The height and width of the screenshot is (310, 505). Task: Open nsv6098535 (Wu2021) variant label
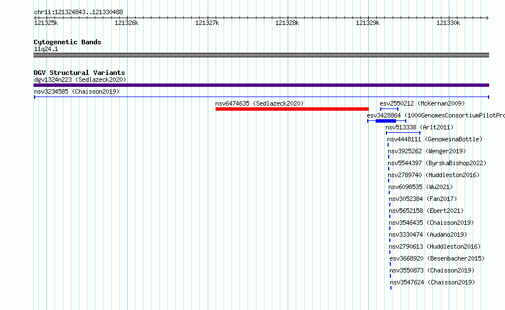[420, 187]
